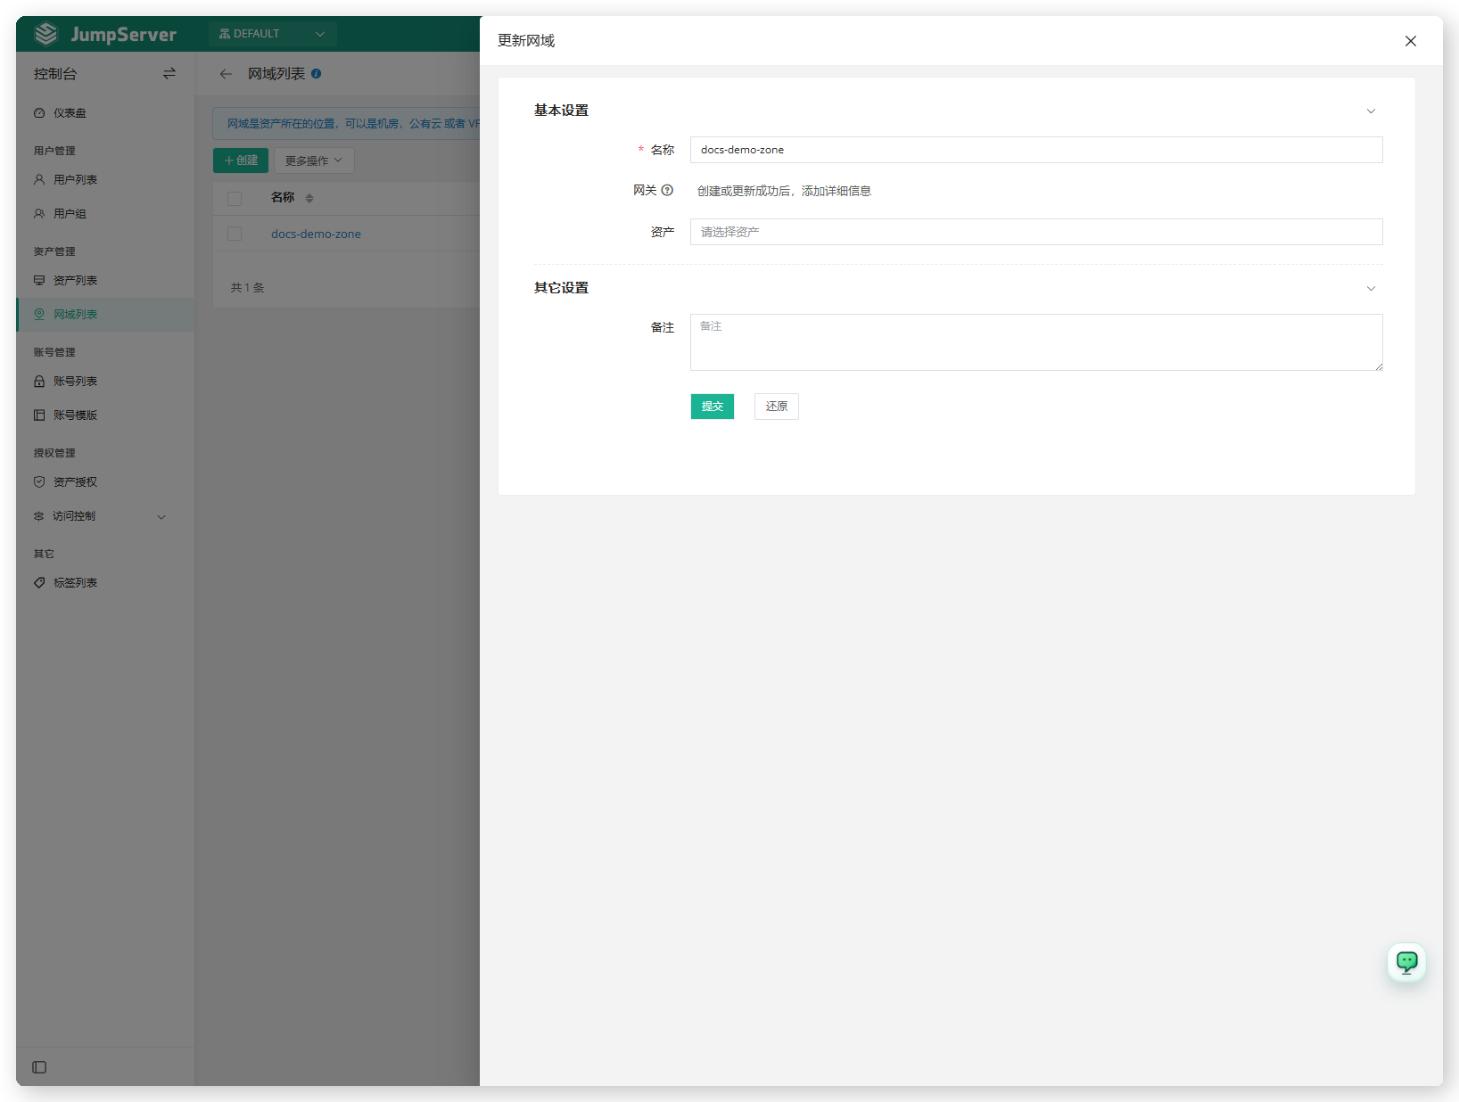Open 用户组 in the sidebar
This screenshot has height=1102, width=1459.
click(x=105, y=214)
